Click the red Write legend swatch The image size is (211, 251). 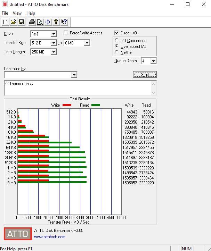[x=67, y=105]
